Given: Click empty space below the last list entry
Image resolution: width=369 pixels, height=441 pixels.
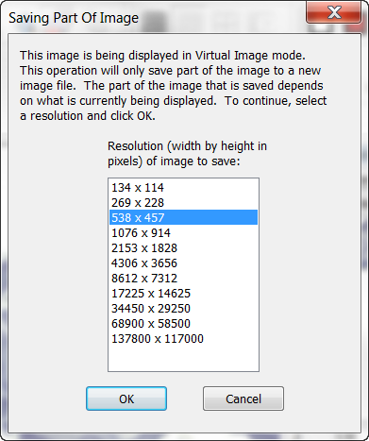Looking at the screenshot, I should tap(183, 358).
